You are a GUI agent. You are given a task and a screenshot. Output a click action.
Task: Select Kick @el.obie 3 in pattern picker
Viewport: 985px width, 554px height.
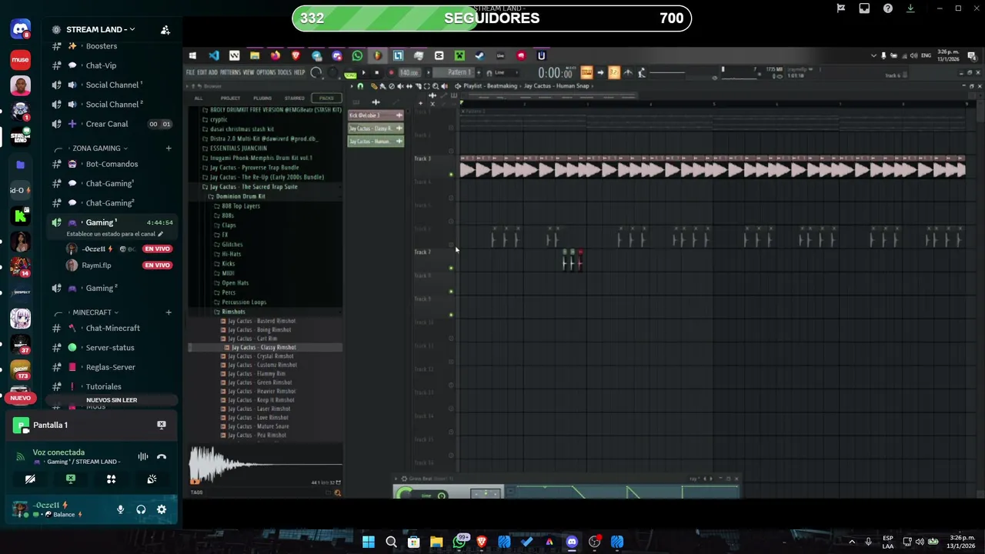[x=376, y=115]
